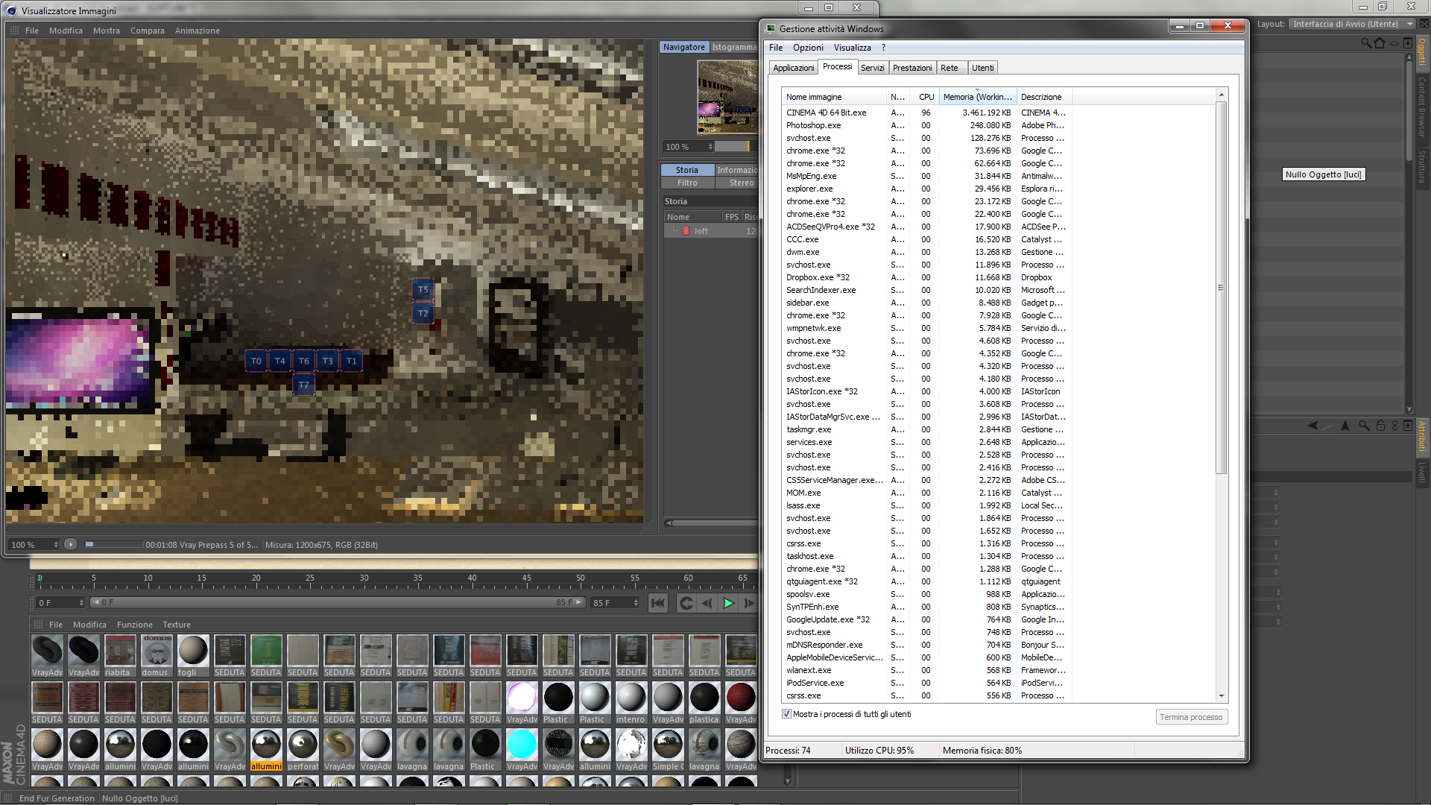1431x805 pixels.
Task: Open the Layout dropdown
Action: pyautogui.click(x=1352, y=24)
